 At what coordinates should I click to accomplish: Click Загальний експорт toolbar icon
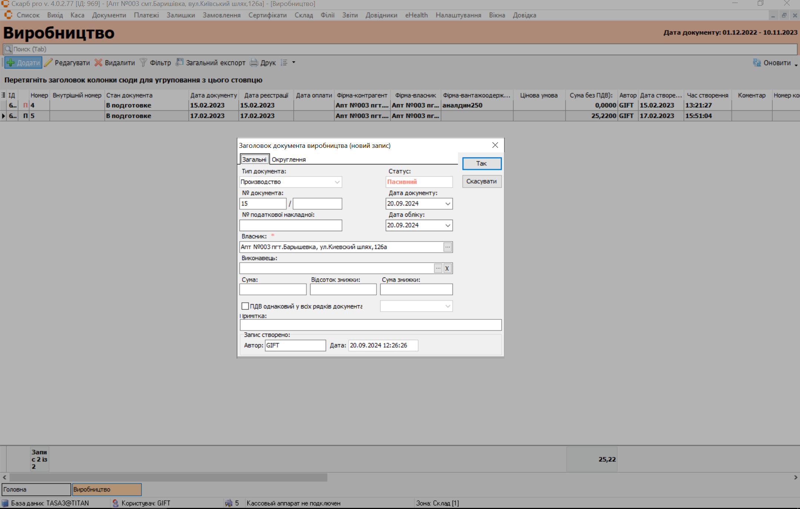[180, 62]
